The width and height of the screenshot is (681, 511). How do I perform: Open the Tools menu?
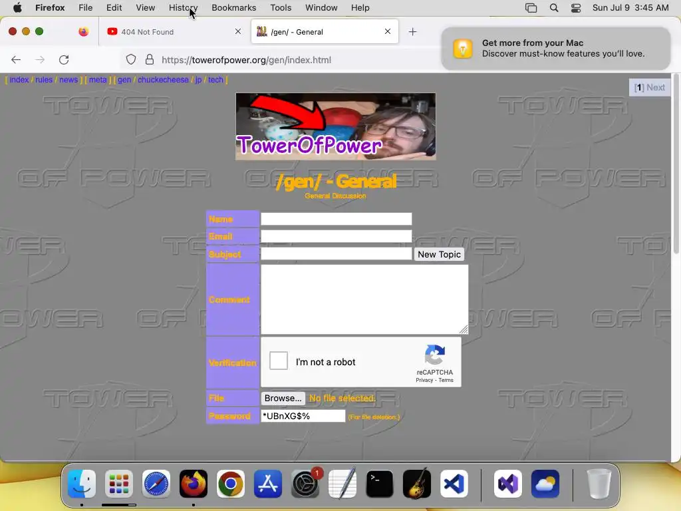pyautogui.click(x=281, y=8)
